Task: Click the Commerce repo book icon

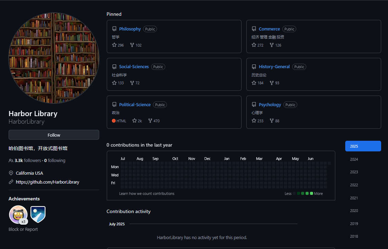Action: [254, 29]
